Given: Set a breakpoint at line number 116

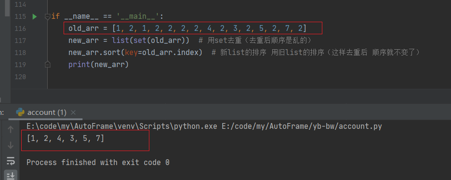Looking at the screenshot, I should (20, 28).
